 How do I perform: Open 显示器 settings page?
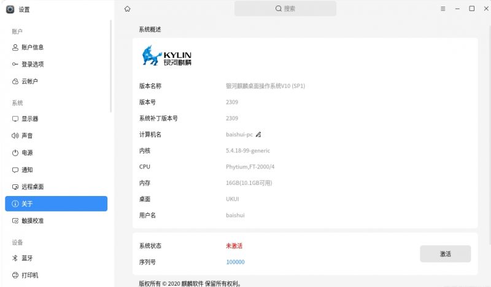tap(56, 119)
